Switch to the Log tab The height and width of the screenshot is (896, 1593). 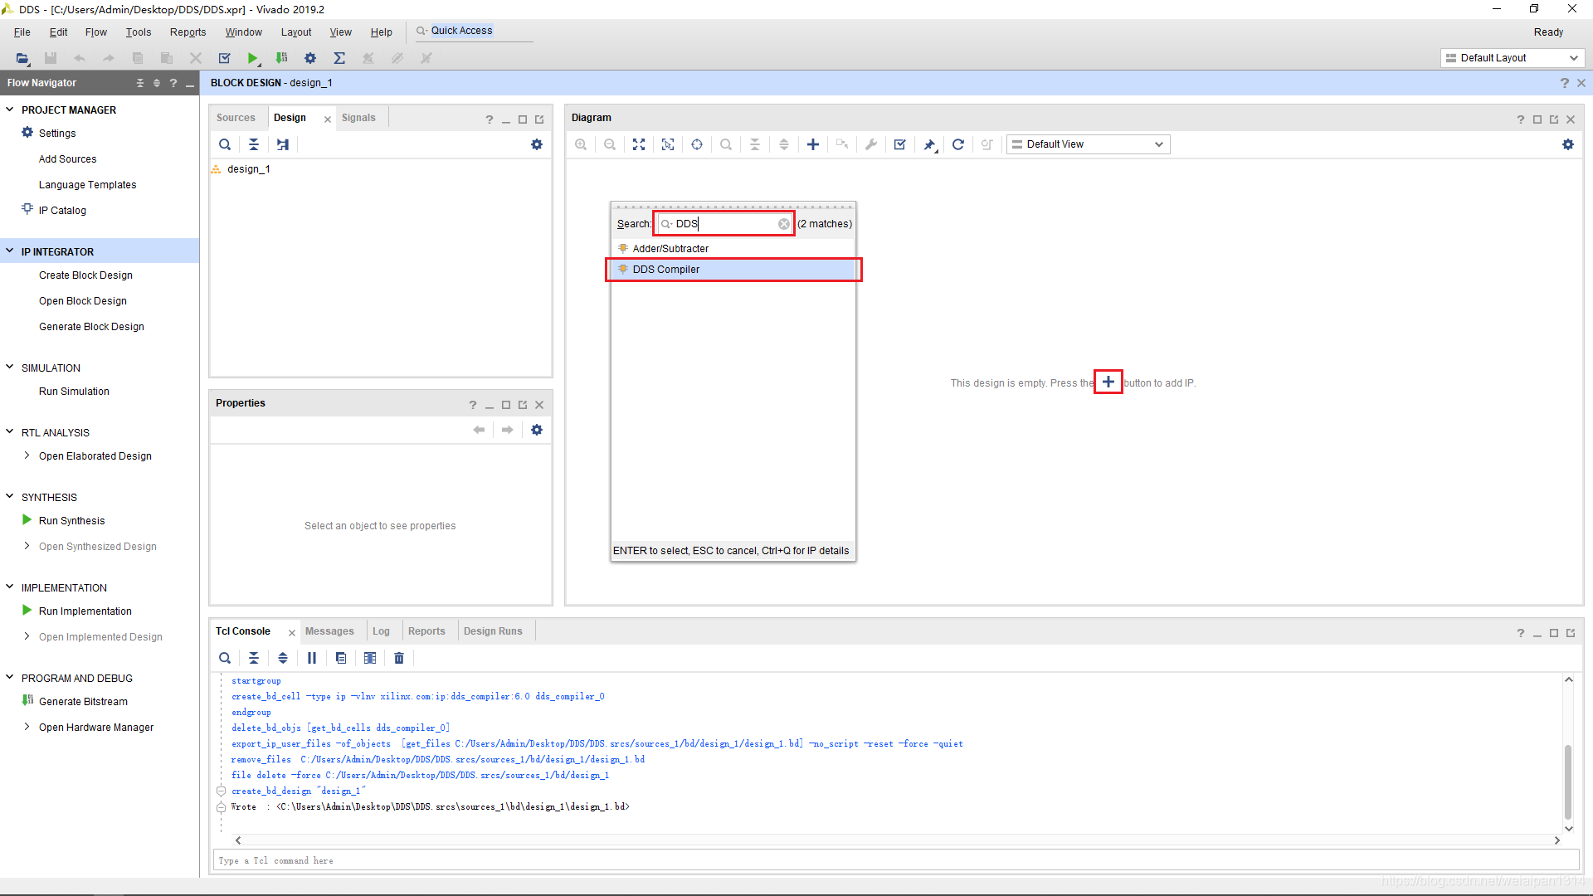click(381, 631)
